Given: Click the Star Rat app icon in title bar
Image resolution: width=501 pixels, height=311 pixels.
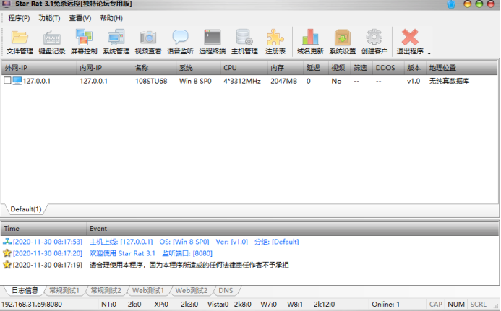Looking at the screenshot, I should [x=6, y=4].
